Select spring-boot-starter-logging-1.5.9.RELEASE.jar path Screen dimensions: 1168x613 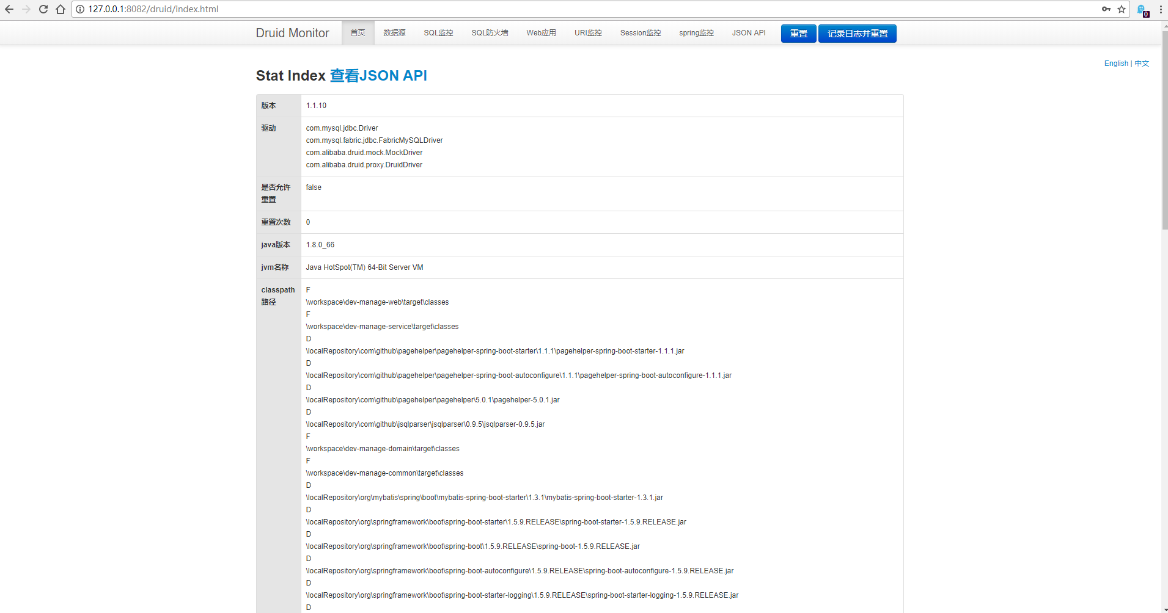(523, 595)
